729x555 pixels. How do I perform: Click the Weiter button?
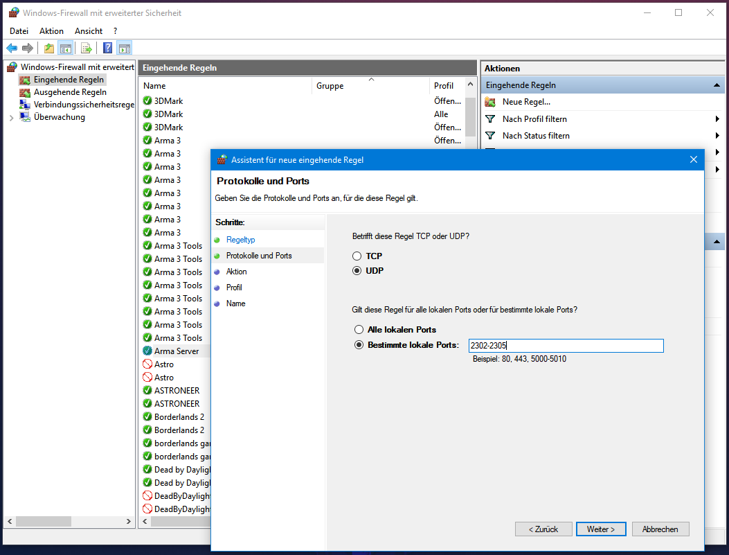(x=601, y=529)
